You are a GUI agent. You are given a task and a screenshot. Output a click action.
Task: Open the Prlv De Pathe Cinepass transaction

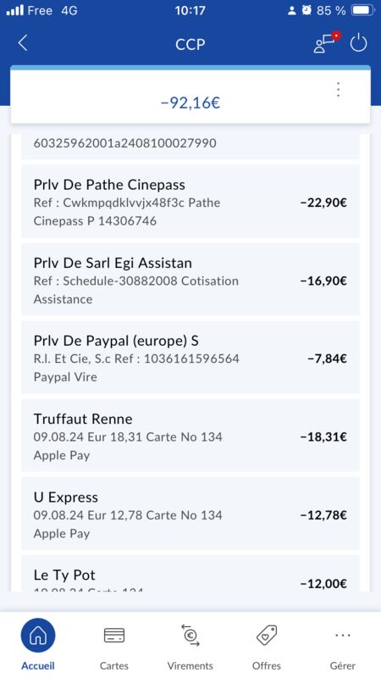click(x=190, y=202)
